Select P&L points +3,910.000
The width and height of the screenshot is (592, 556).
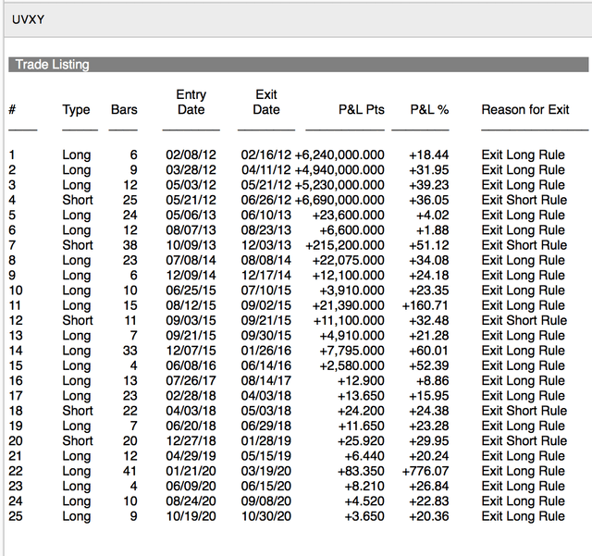351,290
